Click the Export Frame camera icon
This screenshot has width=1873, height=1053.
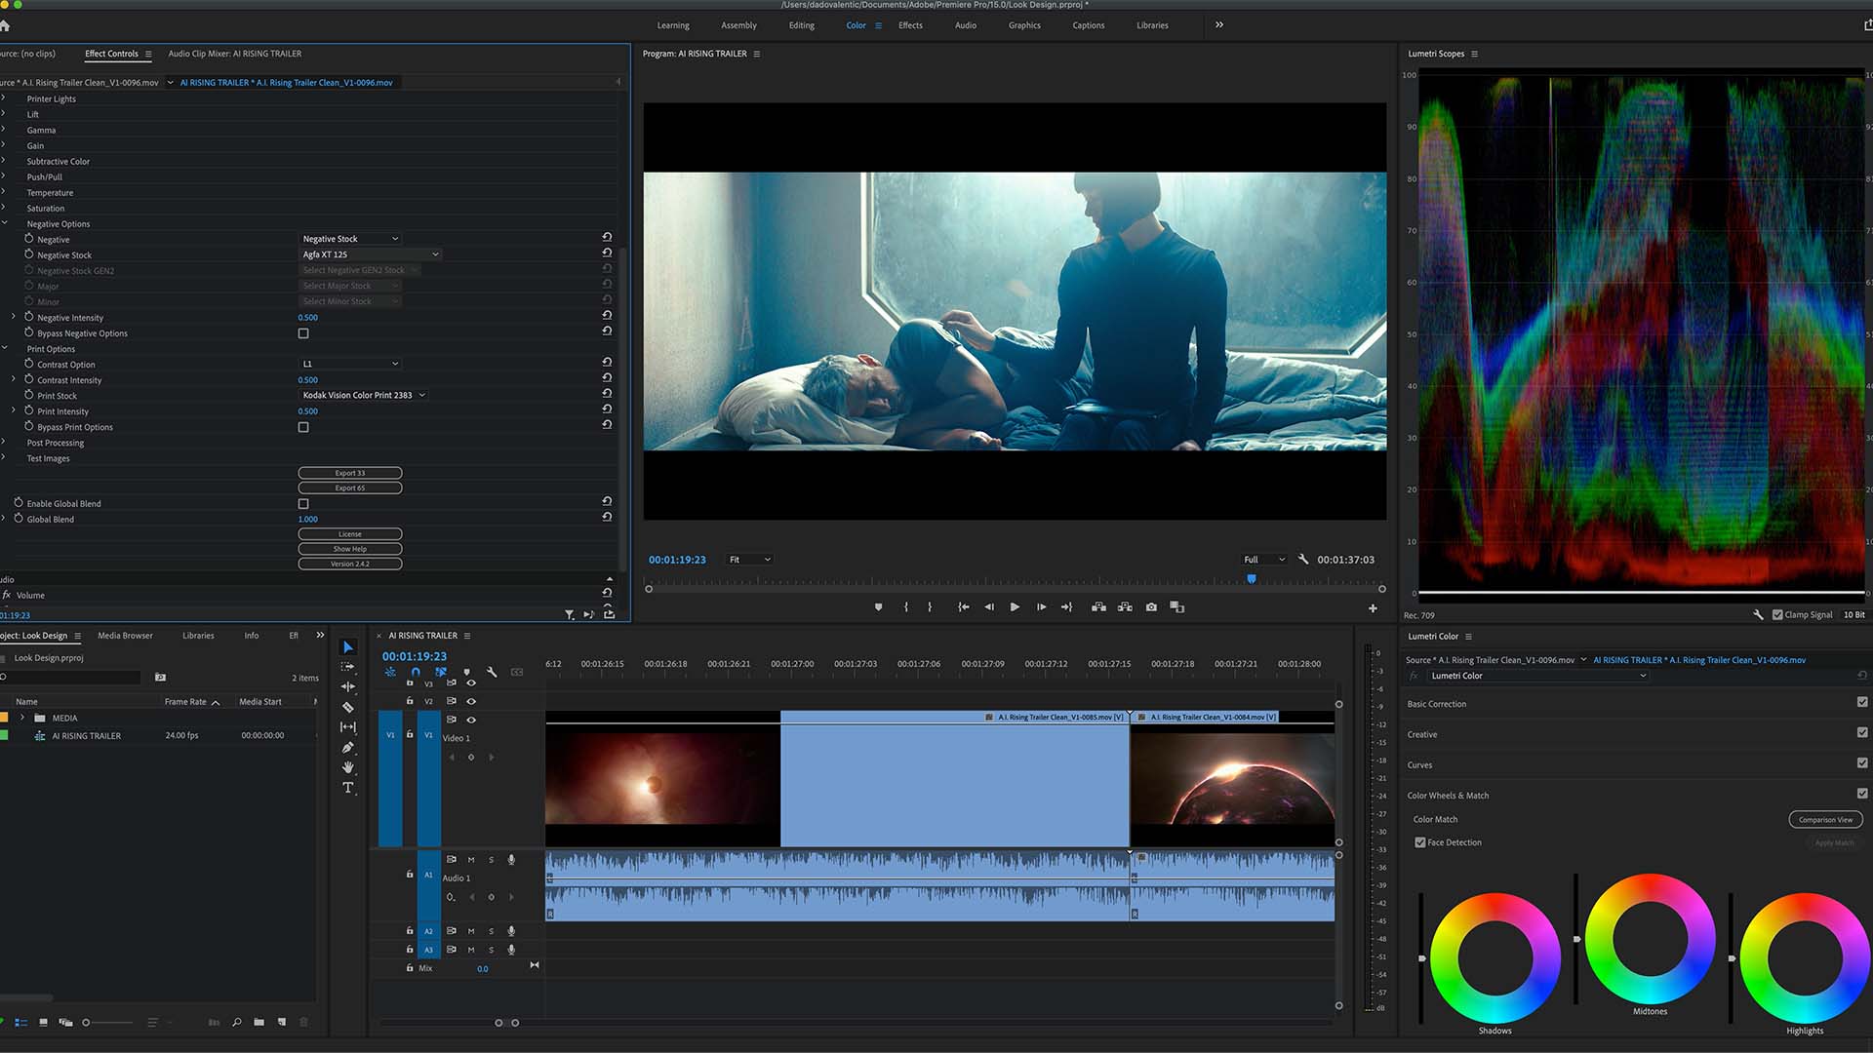[1151, 607]
